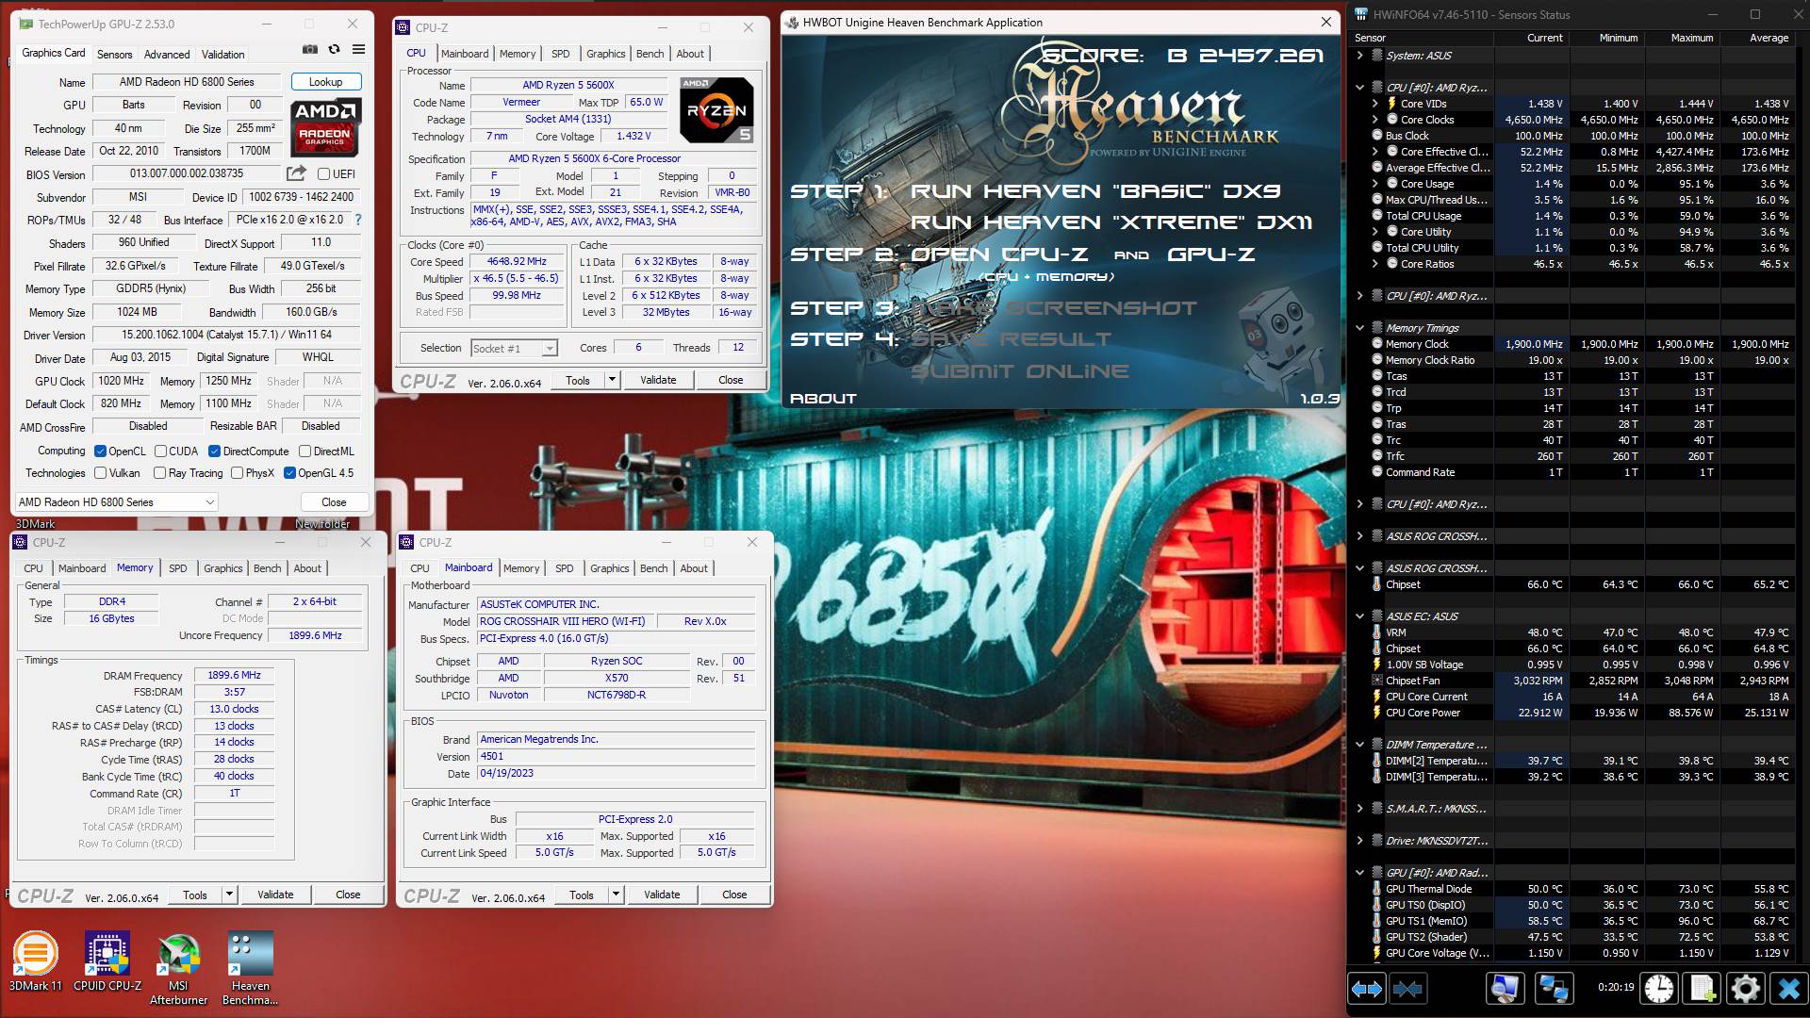Click BIOS export share icon in GPU-Z
The height and width of the screenshot is (1018, 1810).
(x=296, y=173)
